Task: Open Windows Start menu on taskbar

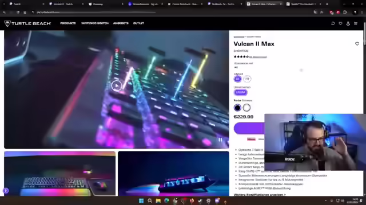Action: 141,200
